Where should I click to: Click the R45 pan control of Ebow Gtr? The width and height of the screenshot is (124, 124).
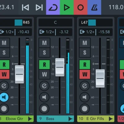tap(16, 22)
